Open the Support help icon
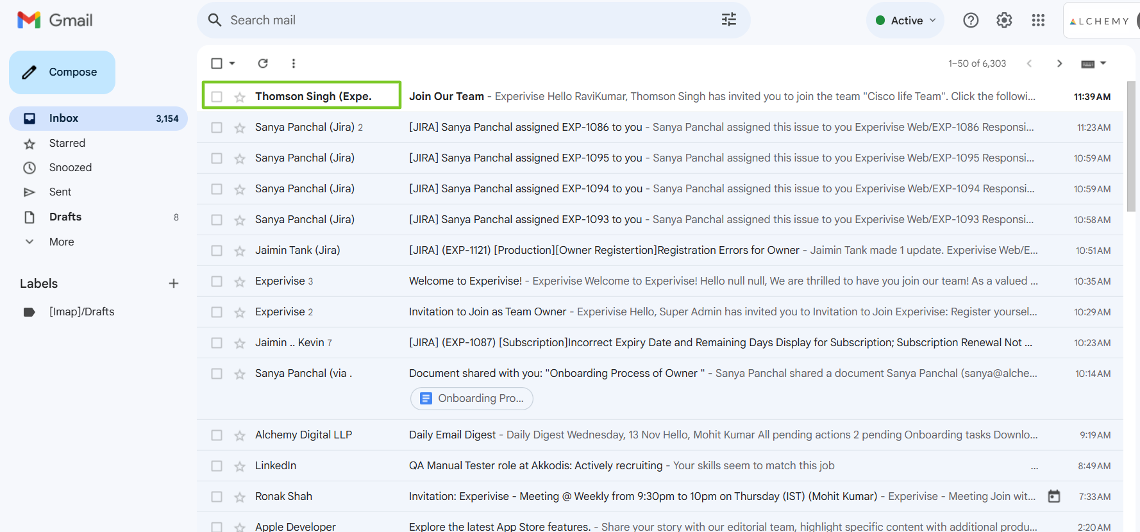Viewport: 1140px width, 532px height. (971, 21)
